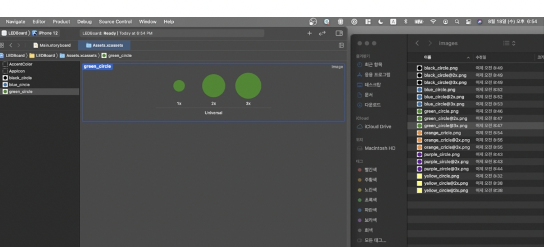Click green_circle in the breadcrumb path
The height and width of the screenshot is (247, 544).
[x=116, y=56]
